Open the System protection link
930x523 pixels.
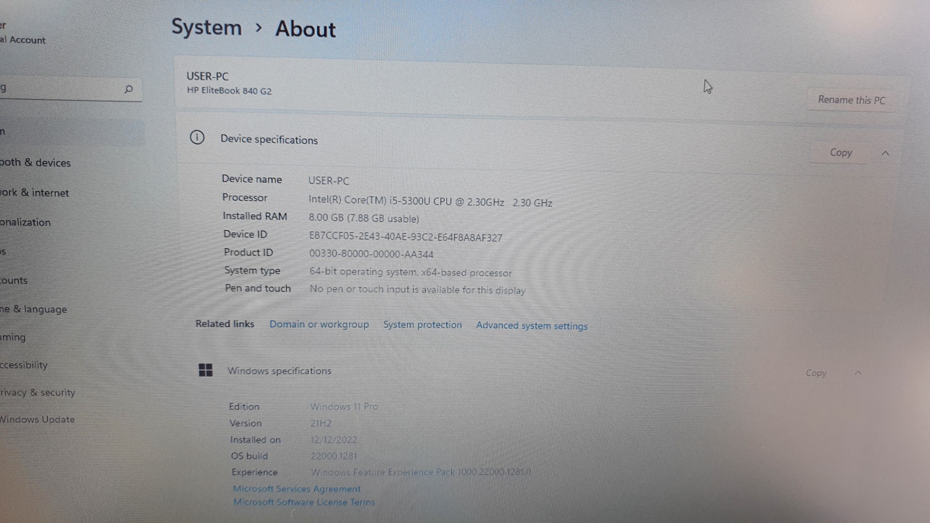[x=422, y=325]
